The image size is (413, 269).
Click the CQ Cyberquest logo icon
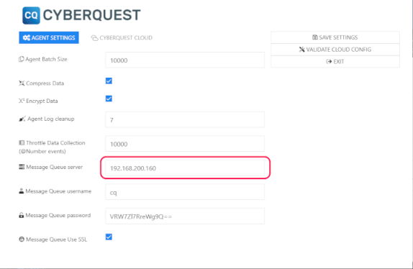tap(31, 16)
